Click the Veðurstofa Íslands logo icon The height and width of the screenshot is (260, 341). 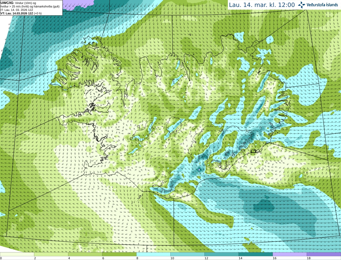(302, 5)
